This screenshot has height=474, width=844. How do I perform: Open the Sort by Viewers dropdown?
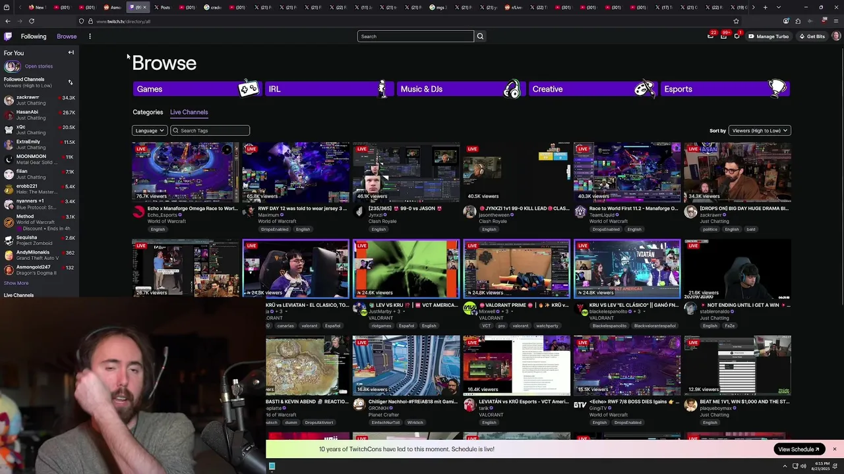[x=760, y=130]
